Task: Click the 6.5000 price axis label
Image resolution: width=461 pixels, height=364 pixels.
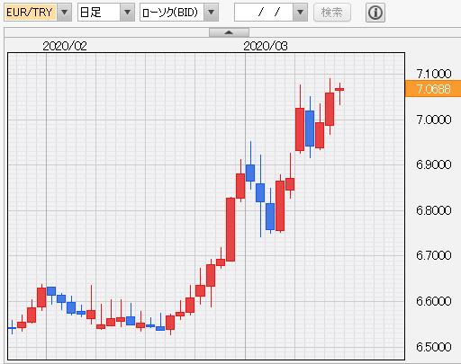Action: [434, 347]
